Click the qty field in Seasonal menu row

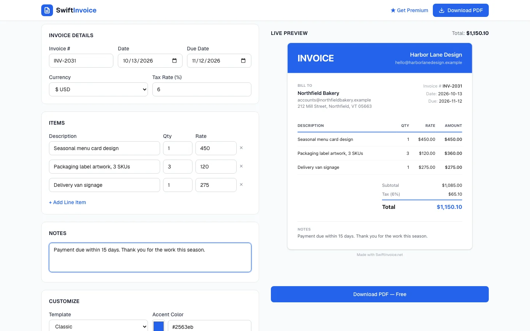(x=178, y=148)
